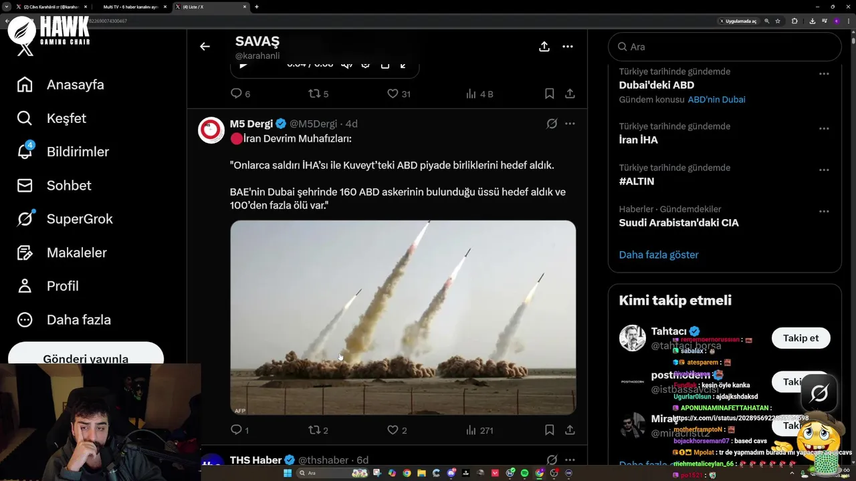
Task: Play the video in the top post
Action: pos(243,65)
